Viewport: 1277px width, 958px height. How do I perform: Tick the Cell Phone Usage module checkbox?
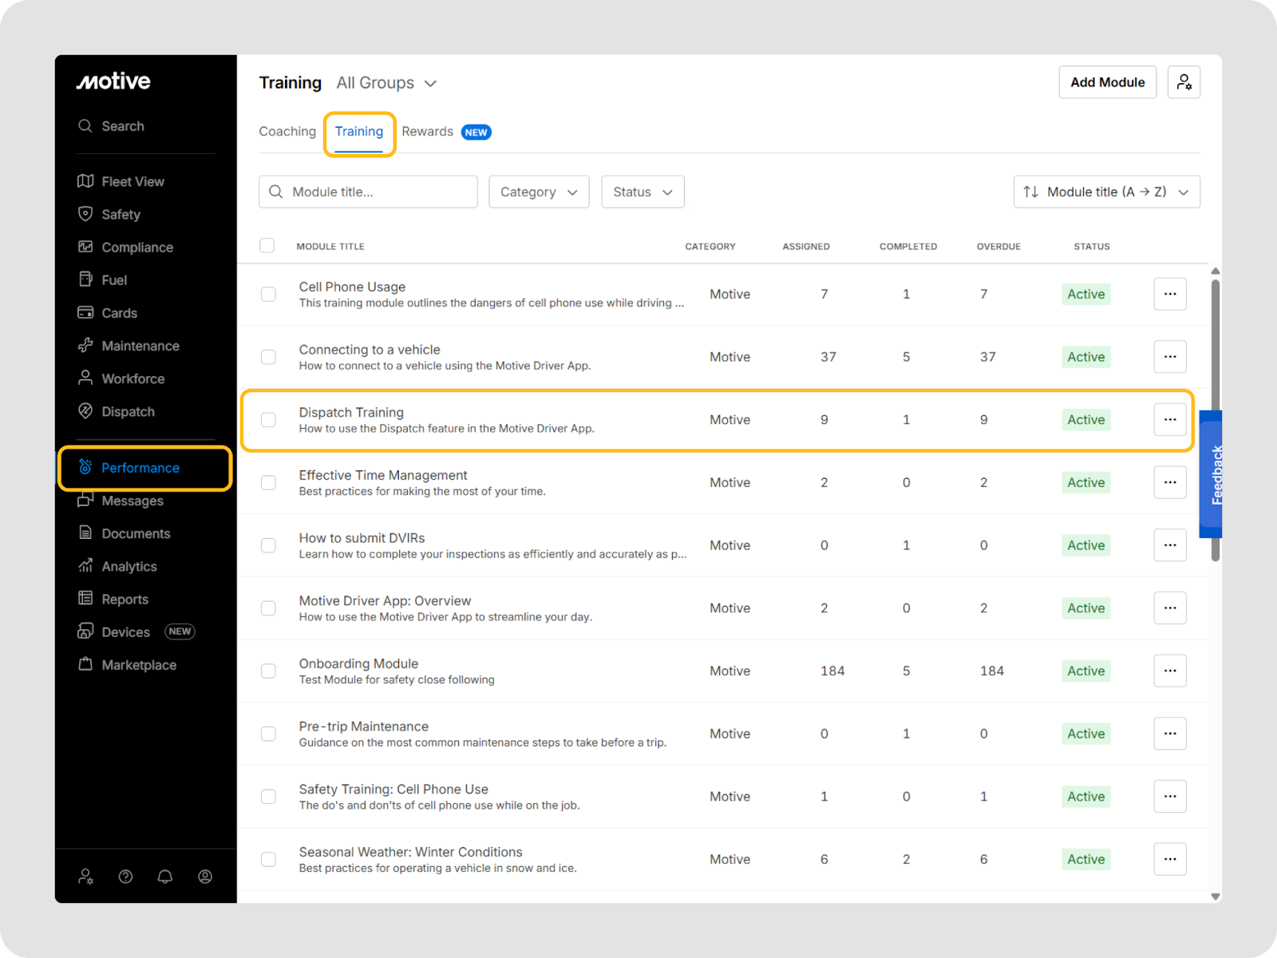tap(268, 295)
